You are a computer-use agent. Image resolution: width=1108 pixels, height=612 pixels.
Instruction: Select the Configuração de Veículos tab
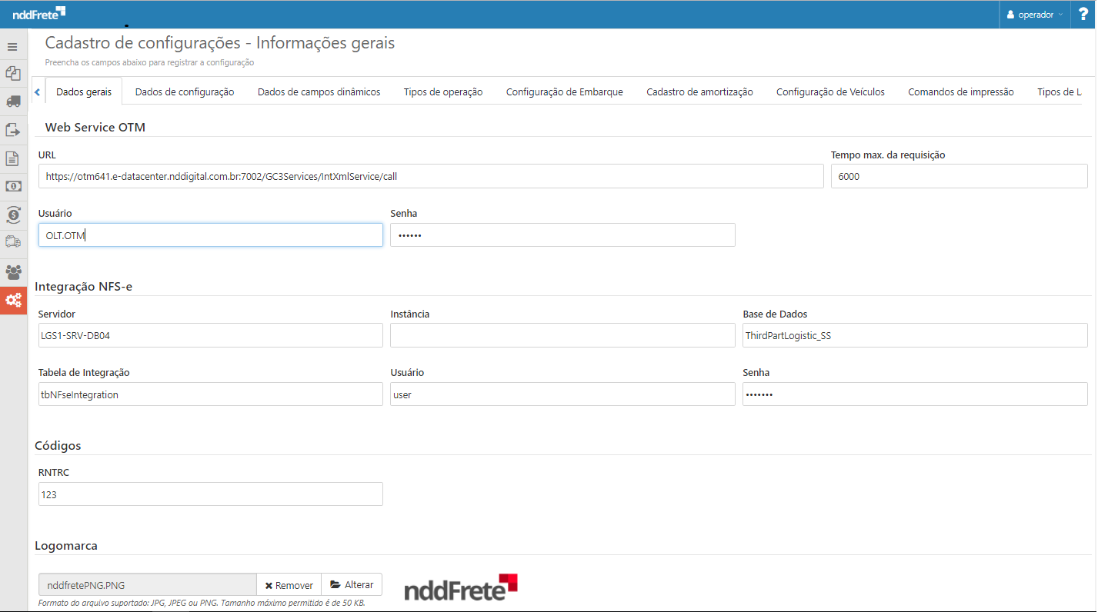[x=830, y=91]
